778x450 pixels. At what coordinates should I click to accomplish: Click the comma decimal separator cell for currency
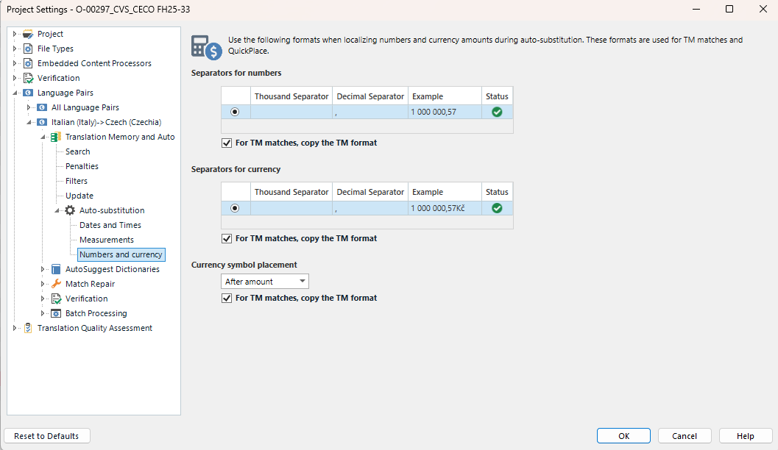pos(370,208)
